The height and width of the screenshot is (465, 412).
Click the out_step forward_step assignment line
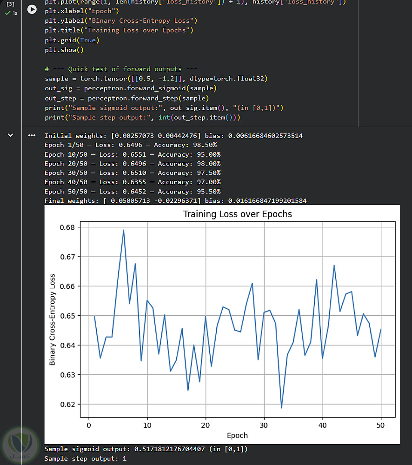point(126,98)
